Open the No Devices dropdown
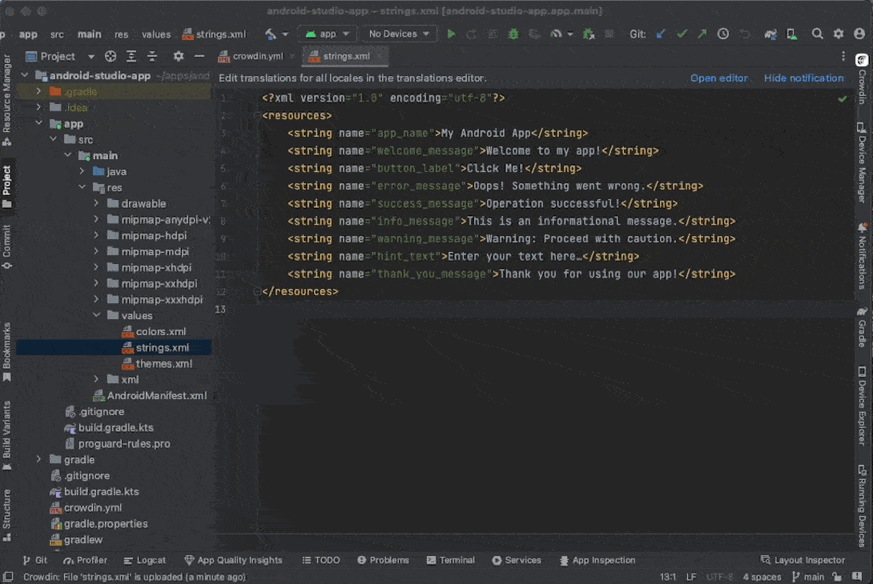The width and height of the screenshot is (873, 584). click(398, 34)
